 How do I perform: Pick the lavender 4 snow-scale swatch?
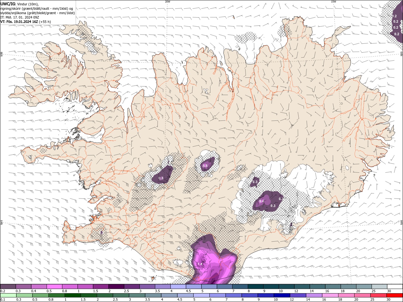point(178,287)
